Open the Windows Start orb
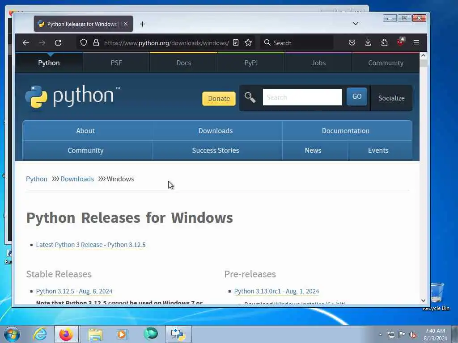The height and width of the screenshot is (343, 458). 12,334
